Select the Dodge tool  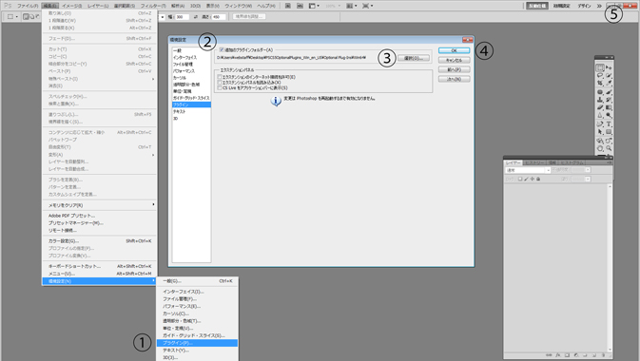609,115
